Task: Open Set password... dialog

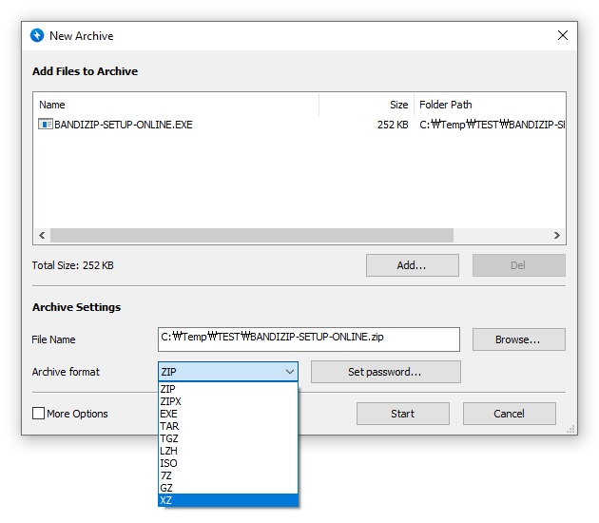Action: pos(386,372)
